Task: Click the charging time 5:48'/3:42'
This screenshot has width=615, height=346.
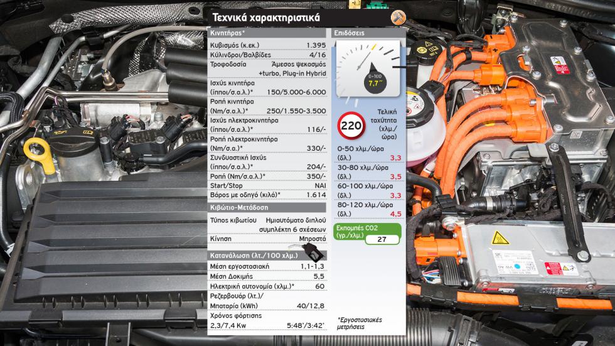Action: [306, 326]
